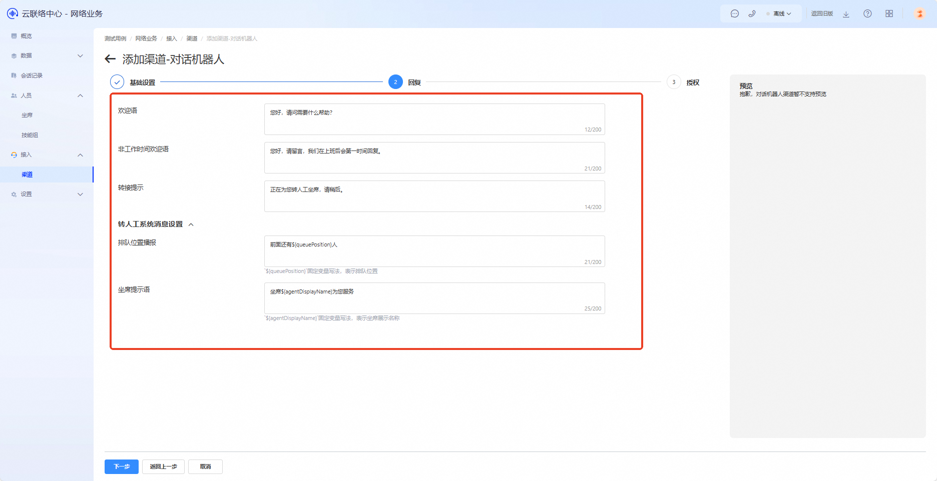Screen dimensions: 937x481
Task: Collapse the 人员 sidebar chevron
Action: 80,95
